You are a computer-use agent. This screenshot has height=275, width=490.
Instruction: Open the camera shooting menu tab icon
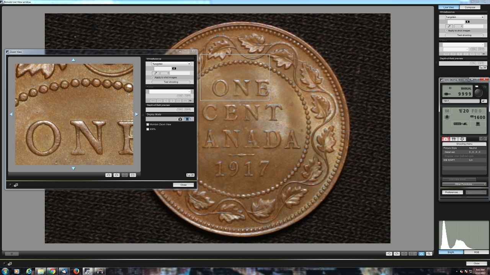point(446,139)
